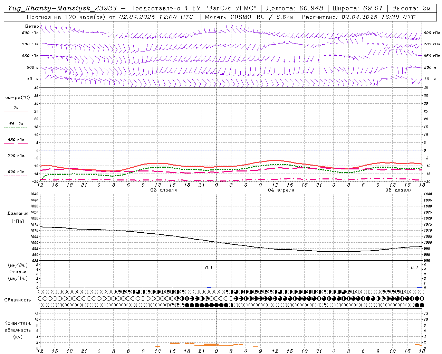The width and height of the screenshot is (442, 354).
Task: Click the Долгота: 60.948 value
Action: 295,8
